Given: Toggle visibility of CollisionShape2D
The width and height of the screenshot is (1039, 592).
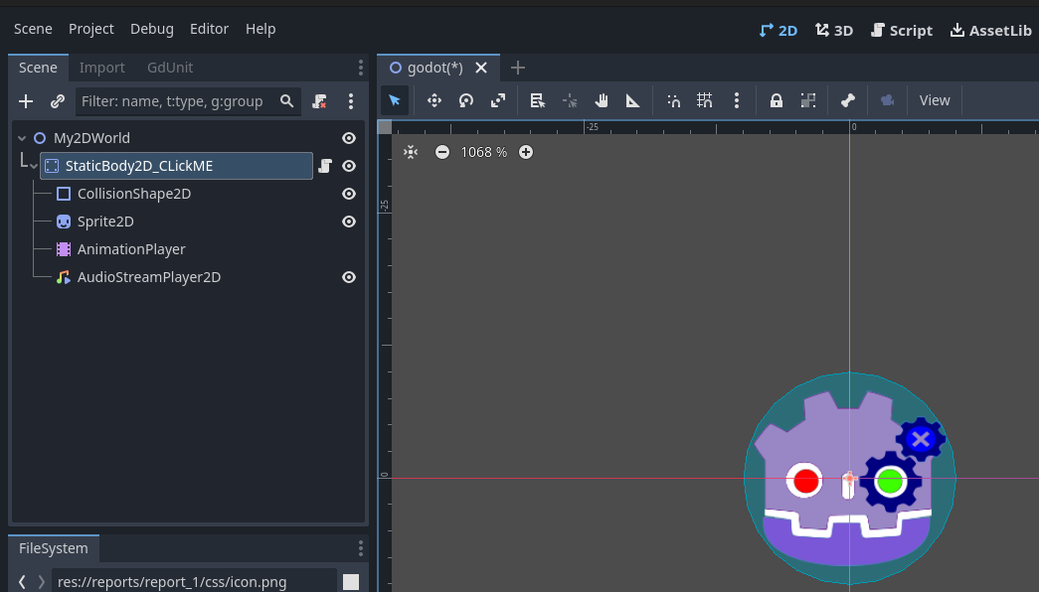Looking at the screenshot, I should click(x=349, y=194).
